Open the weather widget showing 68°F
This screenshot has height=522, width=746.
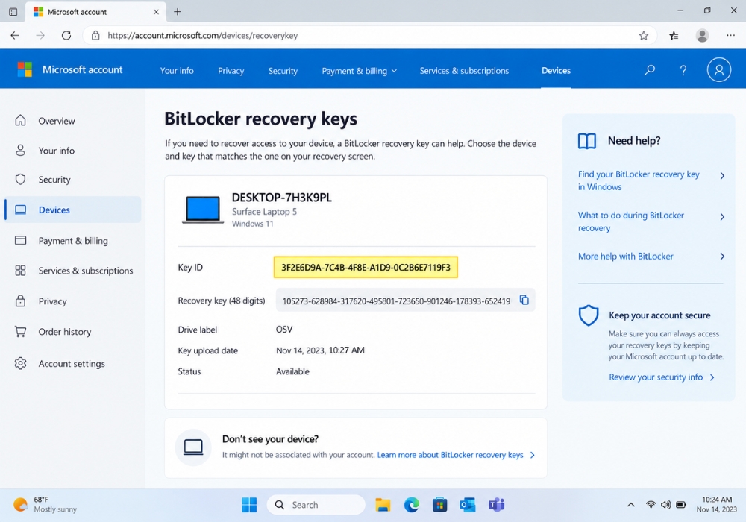pos(46,504)
